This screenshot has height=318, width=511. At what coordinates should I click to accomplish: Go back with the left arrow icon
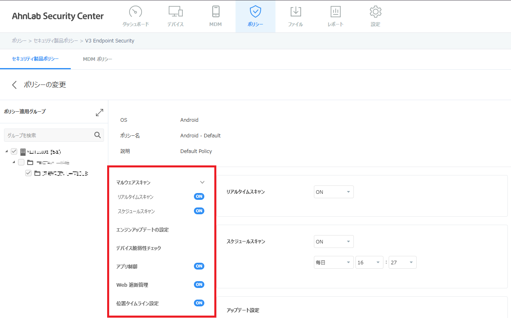15,85
